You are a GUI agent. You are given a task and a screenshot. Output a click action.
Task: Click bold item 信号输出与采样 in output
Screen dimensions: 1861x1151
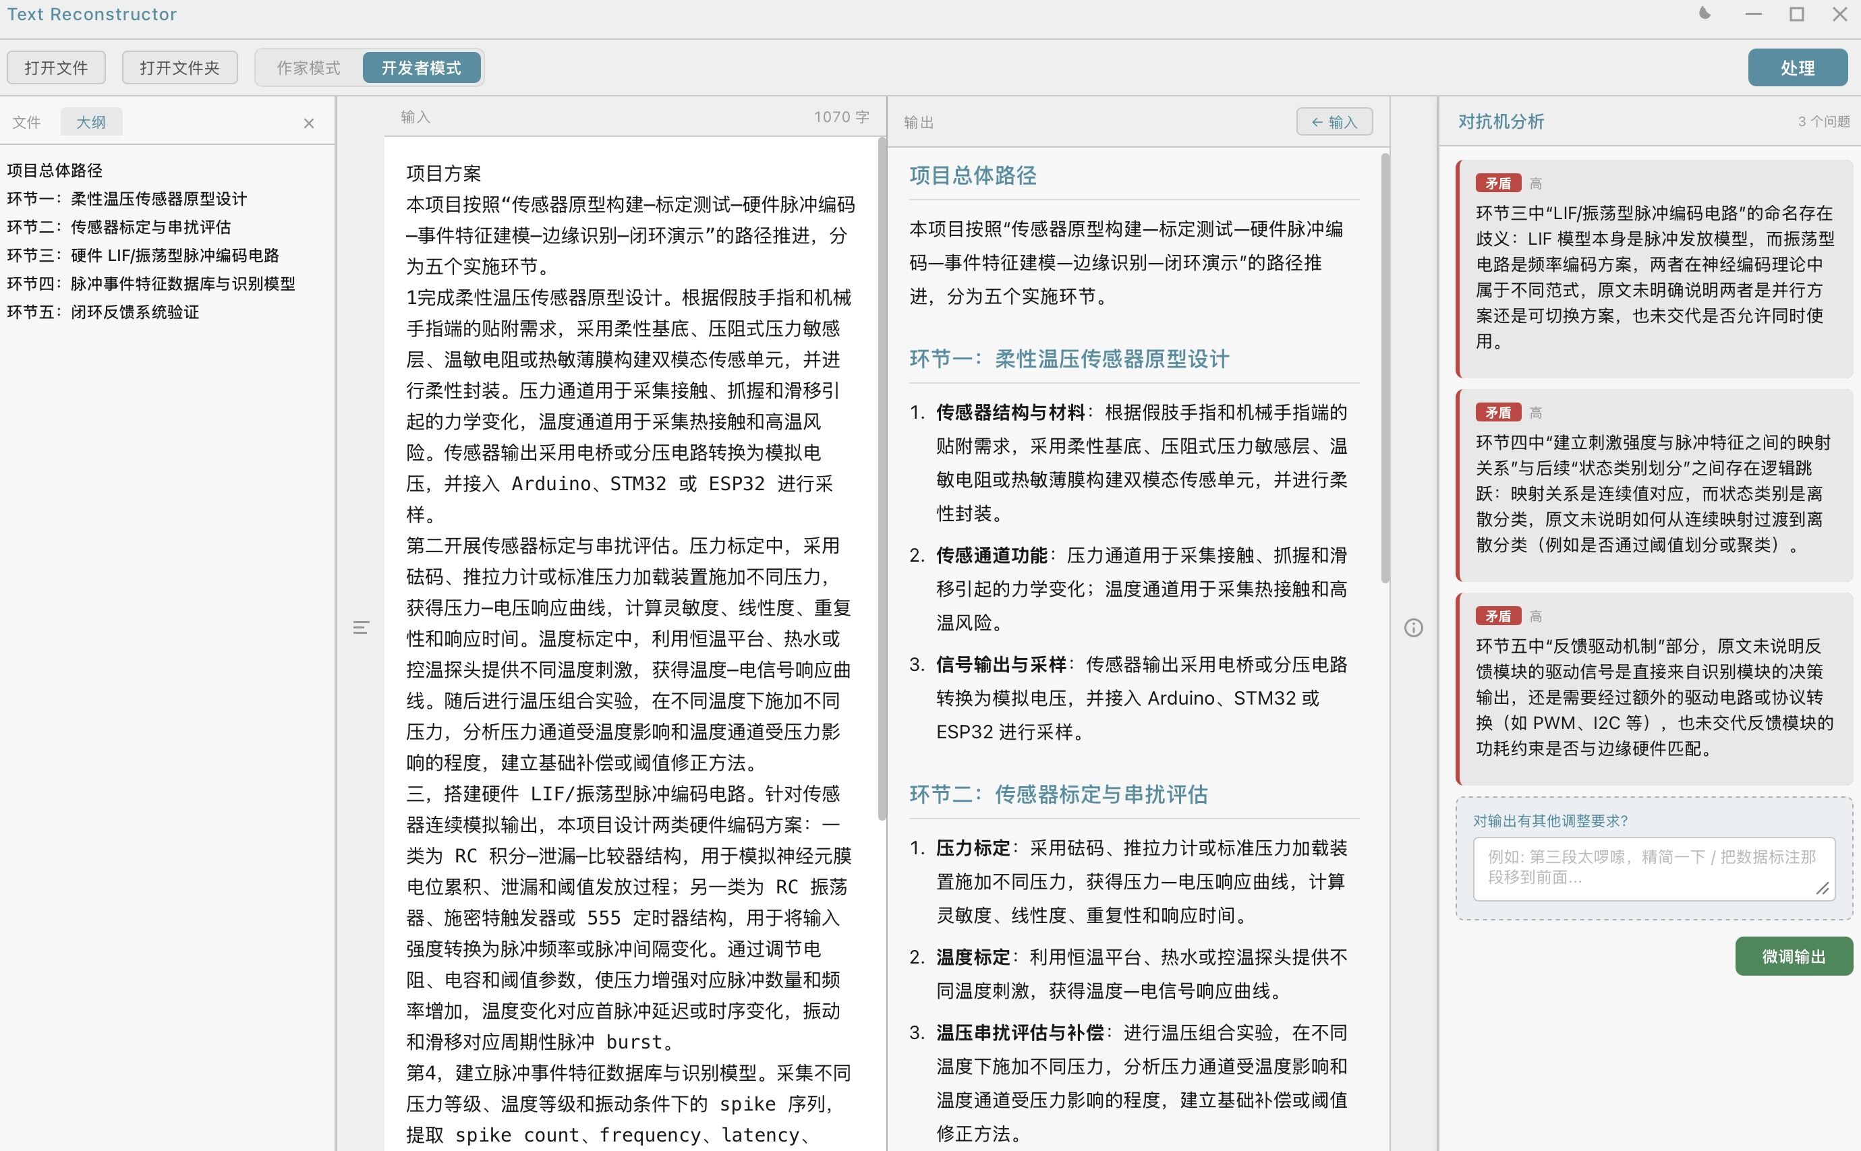1001,663
